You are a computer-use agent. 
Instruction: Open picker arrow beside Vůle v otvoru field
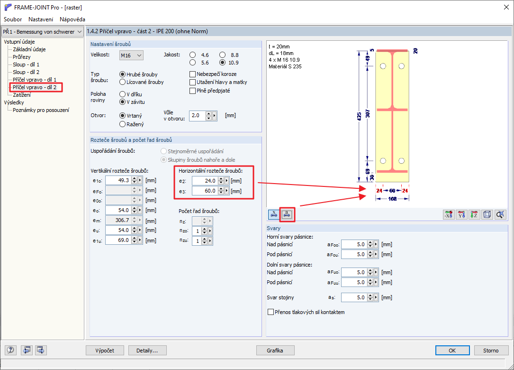215,116
